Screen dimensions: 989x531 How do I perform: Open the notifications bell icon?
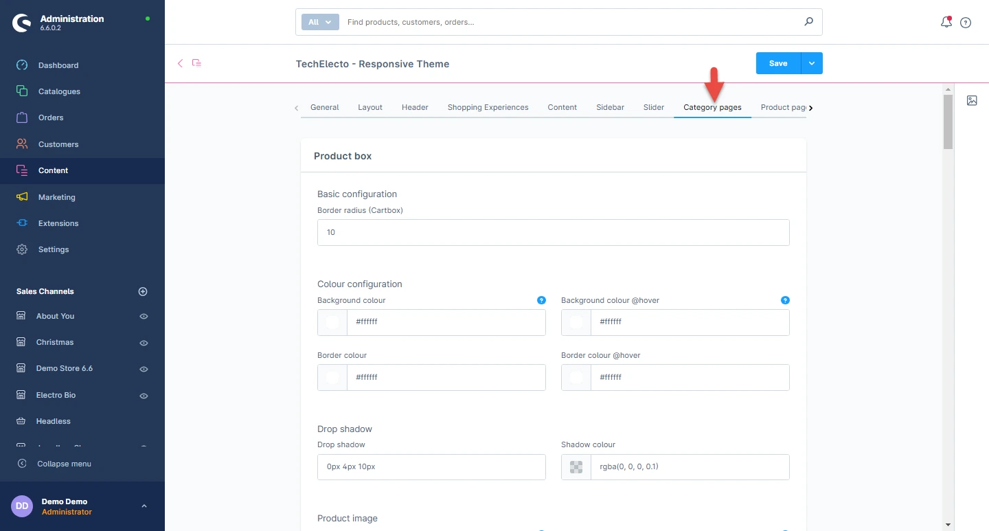point(946,22)
